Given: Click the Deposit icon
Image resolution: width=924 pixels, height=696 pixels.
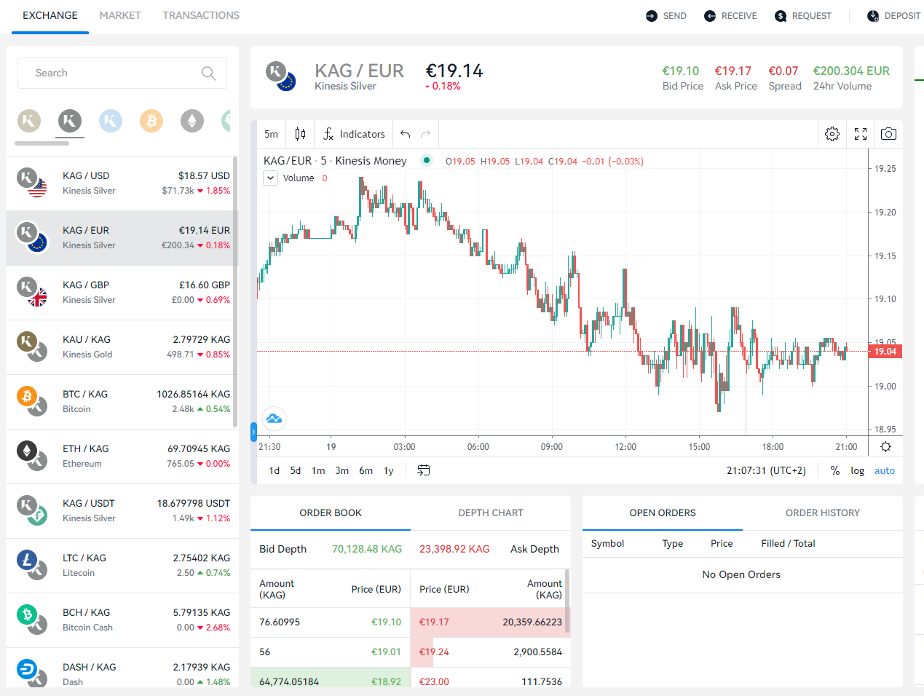Looking at the screenshot, I should click(873, 16).
